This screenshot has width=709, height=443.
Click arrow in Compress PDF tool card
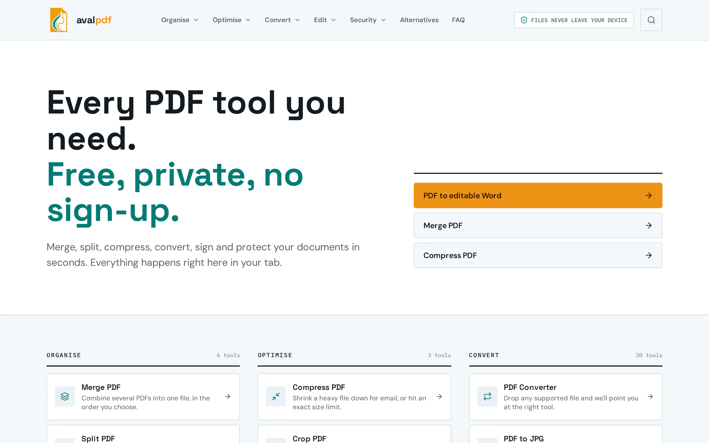[439, 396]
